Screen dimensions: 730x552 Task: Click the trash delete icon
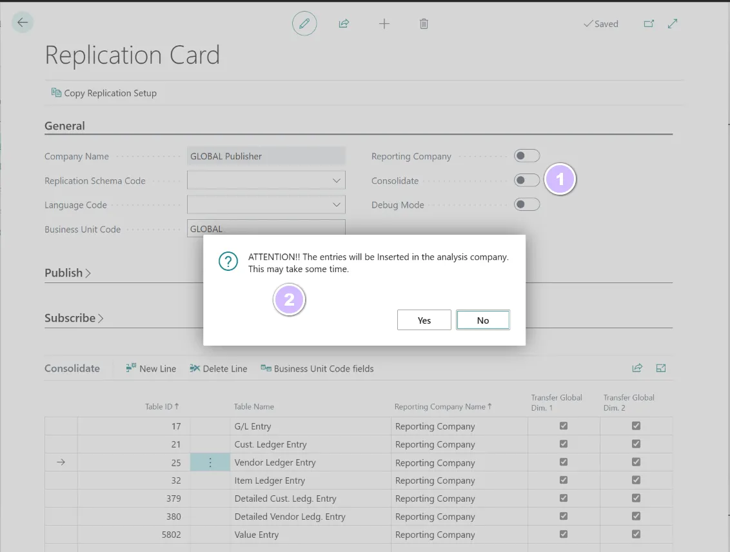point(424,24)
